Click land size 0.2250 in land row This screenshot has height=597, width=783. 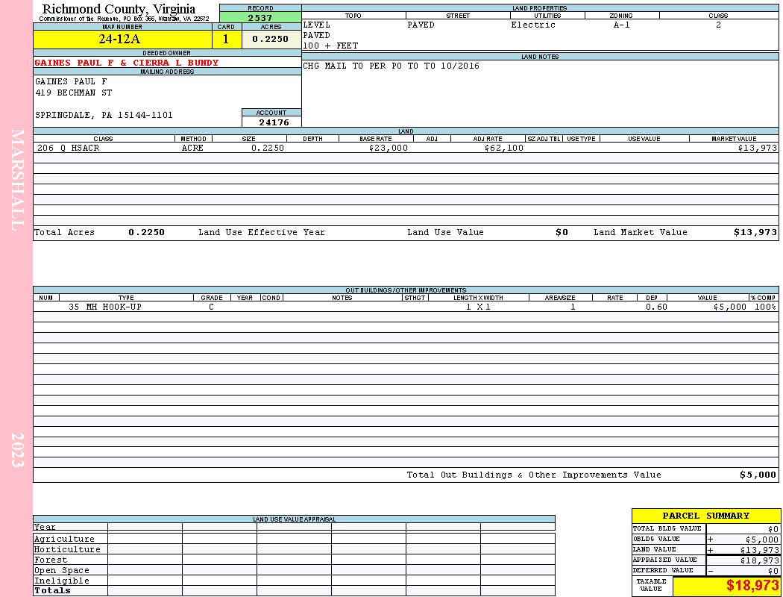coord(268,148)
